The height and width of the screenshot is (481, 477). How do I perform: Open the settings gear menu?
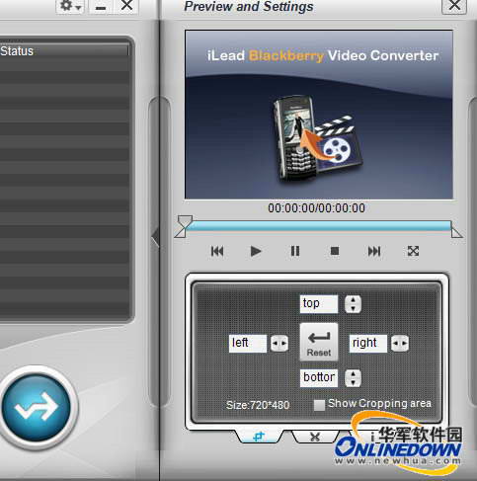70,6
